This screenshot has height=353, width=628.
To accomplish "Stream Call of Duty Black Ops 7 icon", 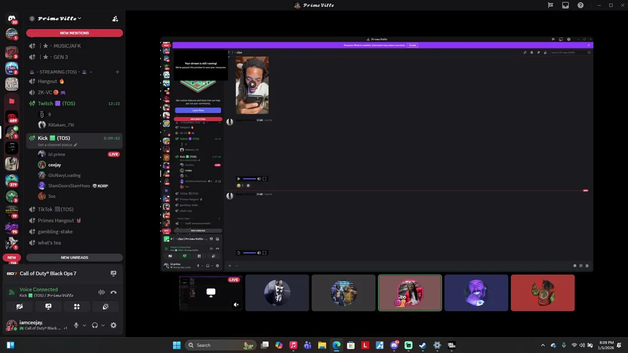I will [x=113, y=274].
